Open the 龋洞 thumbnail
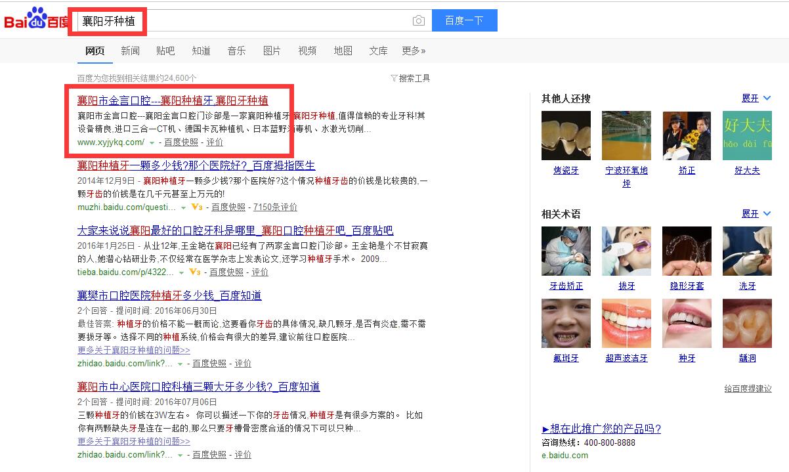The height and width of the screenshot is (472, 789). [x=747, y=324]
